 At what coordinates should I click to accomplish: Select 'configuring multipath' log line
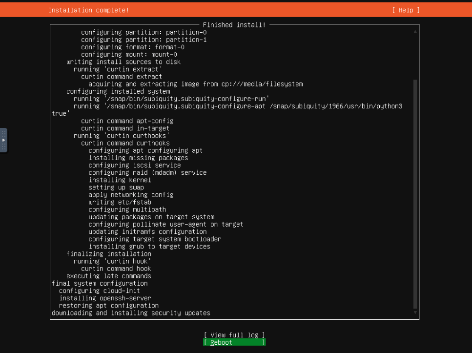tap(127, 209)
